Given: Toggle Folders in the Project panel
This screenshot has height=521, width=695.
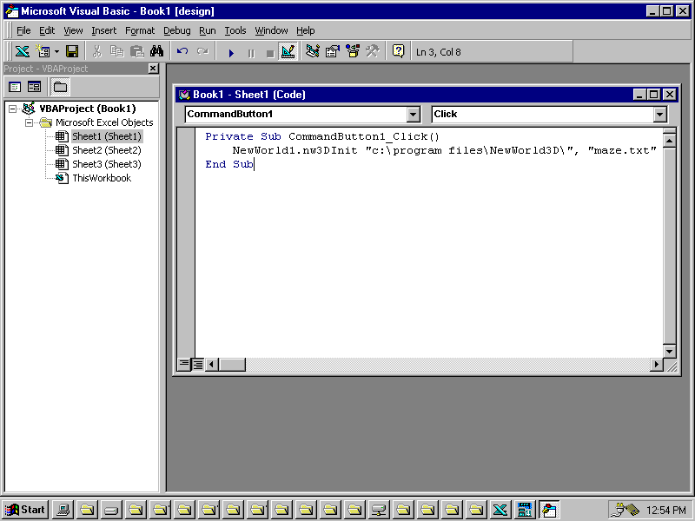Looking at the screenshot, I should pos(60,87).
